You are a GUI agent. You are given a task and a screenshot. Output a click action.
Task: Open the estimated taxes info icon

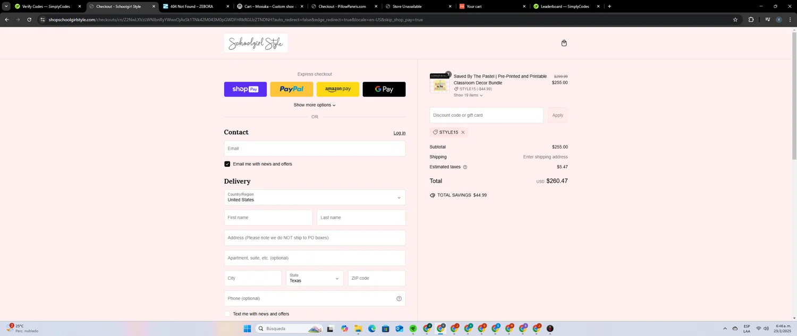click(465, 167)
